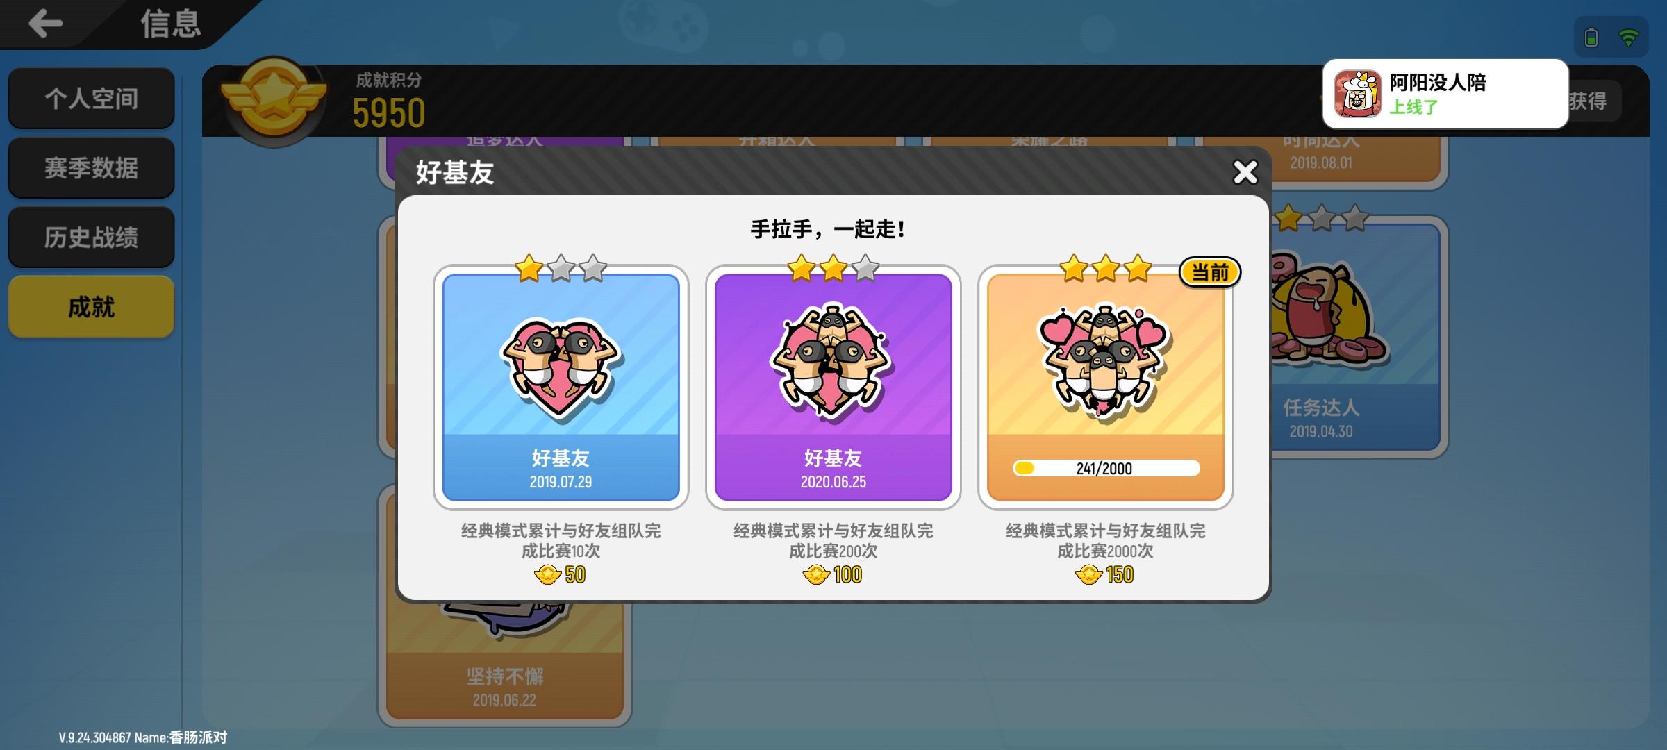The width and height of the screenshot is (1667, 750).
Task: Select the purple two-star 好基友 card
Action: tap(833, 387)
